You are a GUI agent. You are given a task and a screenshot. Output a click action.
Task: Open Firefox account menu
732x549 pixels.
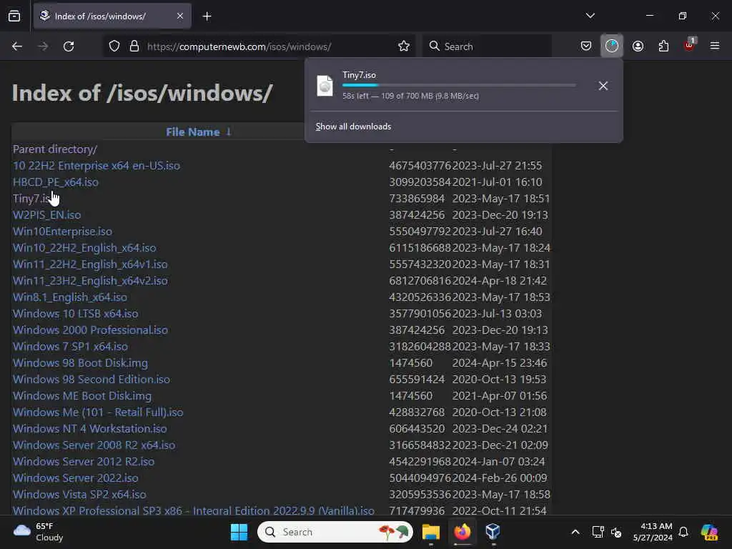(x=638, y=46)
